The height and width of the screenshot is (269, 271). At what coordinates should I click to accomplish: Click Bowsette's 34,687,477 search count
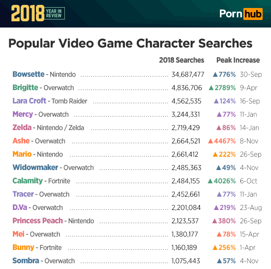(x=187, y=75)
